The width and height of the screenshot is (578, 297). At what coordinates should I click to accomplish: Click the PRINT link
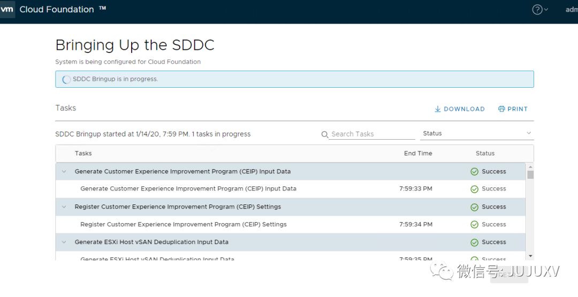[x=518, y=109]
